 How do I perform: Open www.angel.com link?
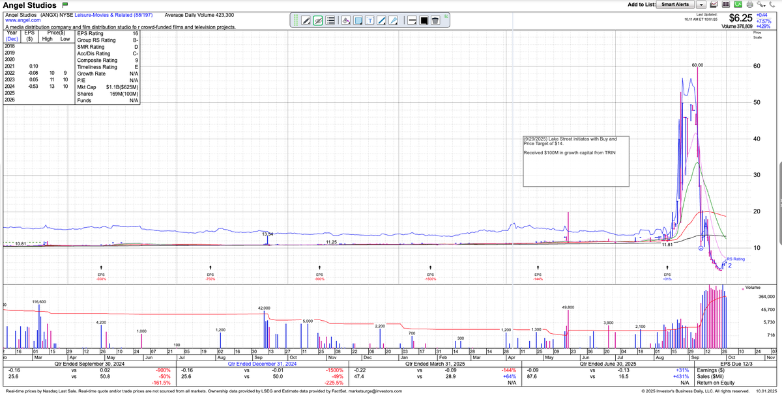[x=24, y=21]
